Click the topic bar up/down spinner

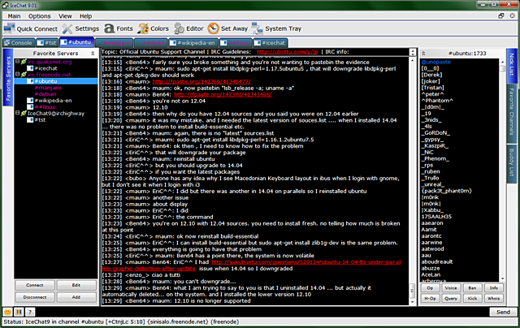click(413, 52)
